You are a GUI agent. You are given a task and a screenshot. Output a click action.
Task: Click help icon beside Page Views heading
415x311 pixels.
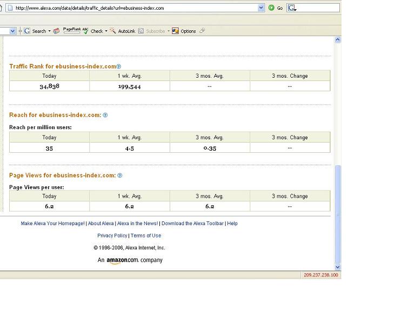(119, 175)
